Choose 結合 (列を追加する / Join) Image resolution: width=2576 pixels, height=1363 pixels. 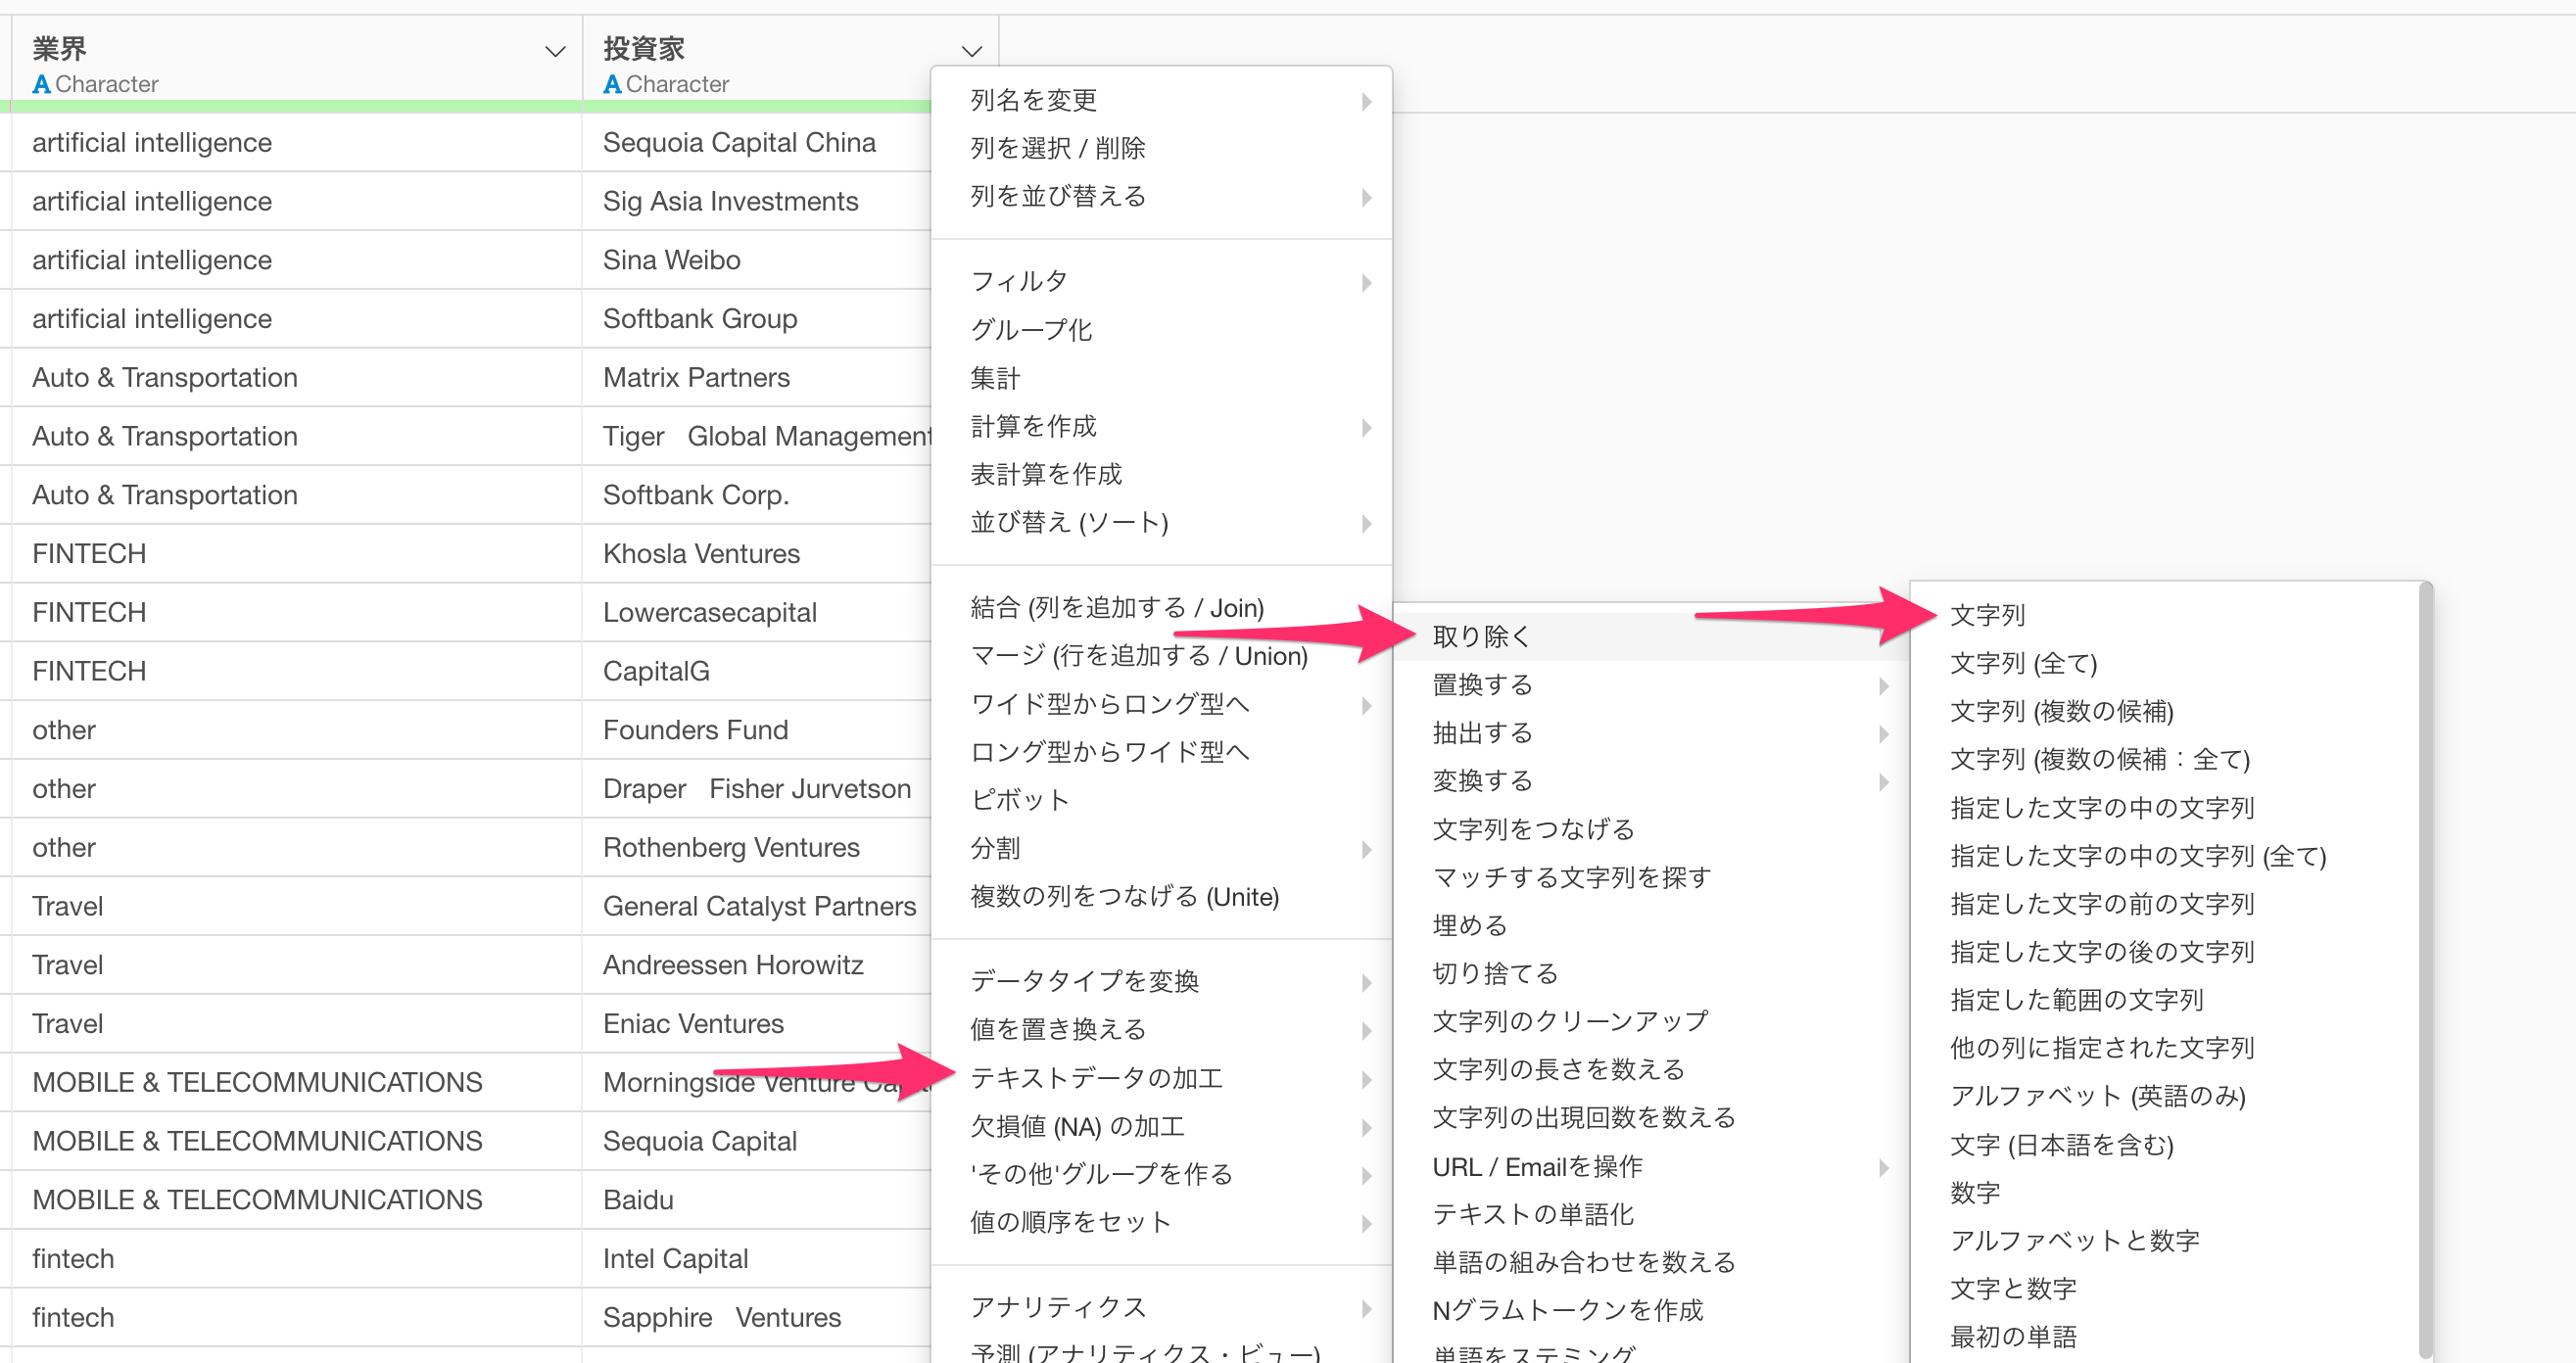1161,607
